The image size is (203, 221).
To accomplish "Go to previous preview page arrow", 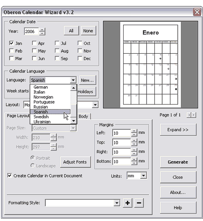I will pos(189,115).
